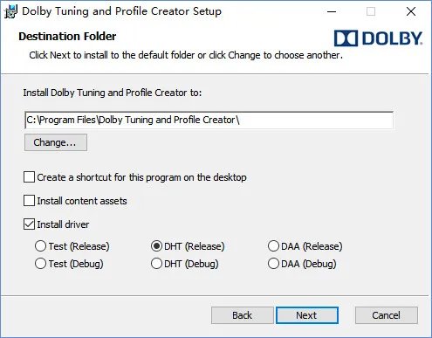Select the Test (Release) driver option
The width and height of the screenshot is (432, 338).
tap(40, 246)
